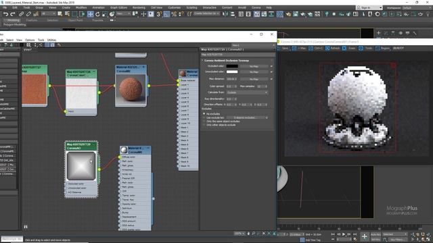Click No Map button for Occluded color
Viewport: 433px width, 243px height.
point(254,66)
